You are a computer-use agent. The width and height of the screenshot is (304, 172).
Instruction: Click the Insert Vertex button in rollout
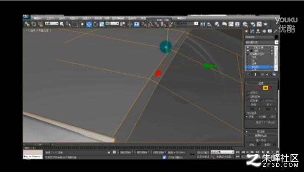pyautogui.click(x=261, y=140)
